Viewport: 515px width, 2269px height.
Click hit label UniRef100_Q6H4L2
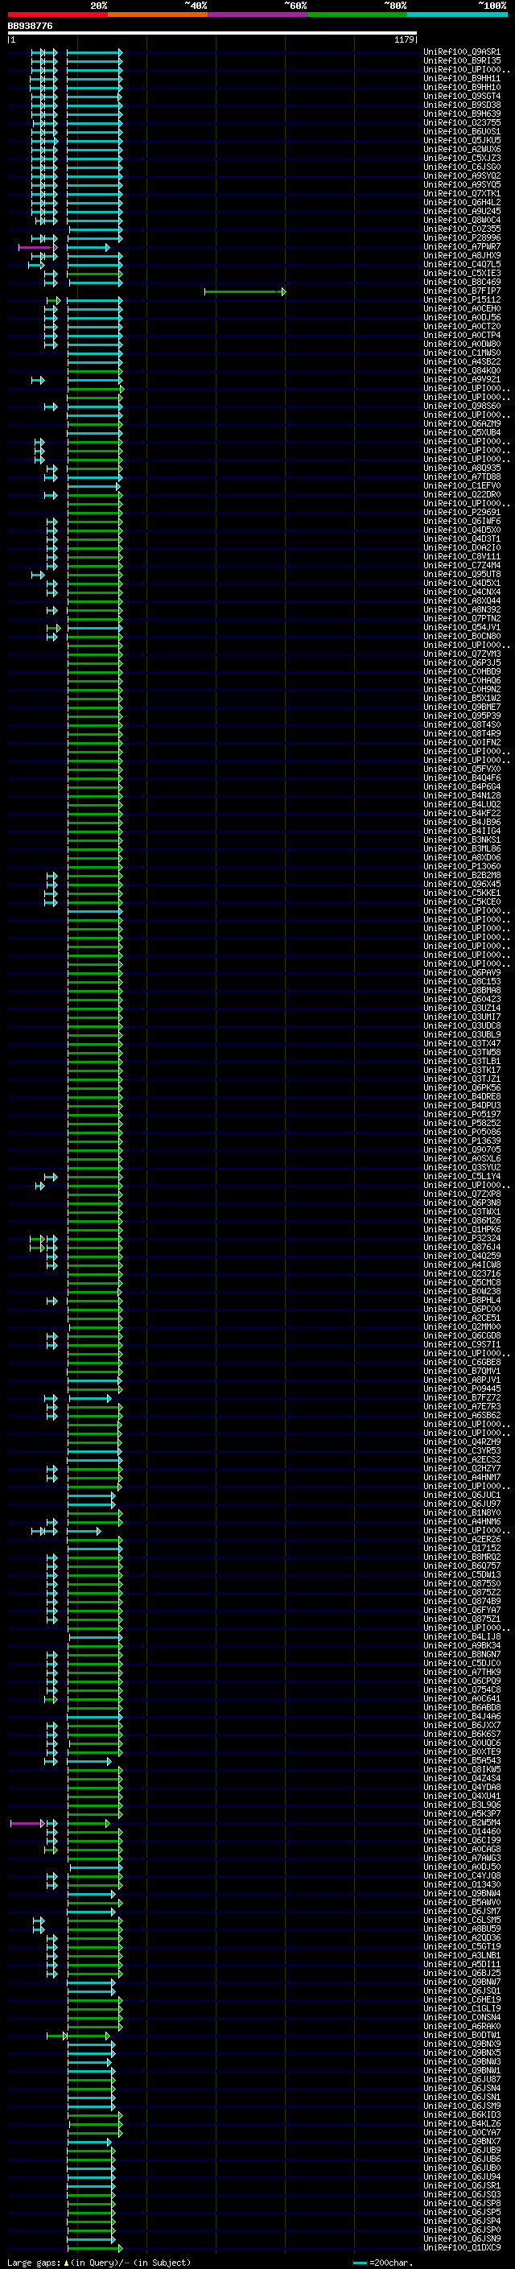click(x=462, y=203)
